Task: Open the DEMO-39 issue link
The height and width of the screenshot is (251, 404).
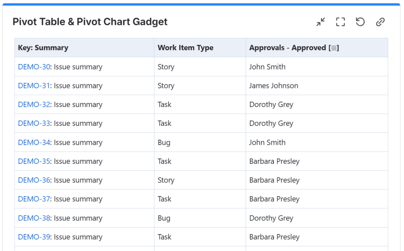Action: click(34, 237)
